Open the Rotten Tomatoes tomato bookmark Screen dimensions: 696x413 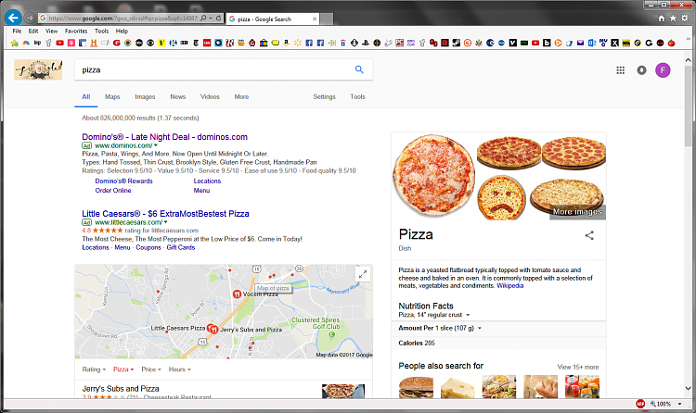pos(671,43)
